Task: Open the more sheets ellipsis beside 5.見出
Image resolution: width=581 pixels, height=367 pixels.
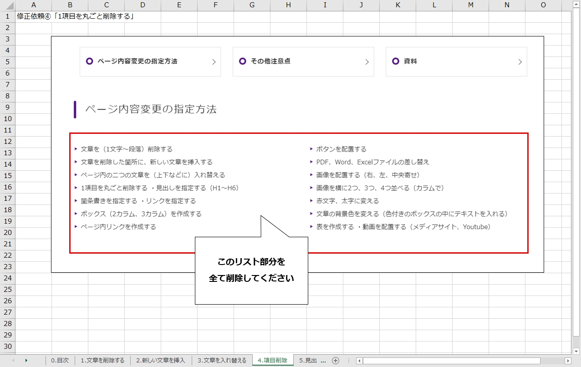Action: pos(324,361)
